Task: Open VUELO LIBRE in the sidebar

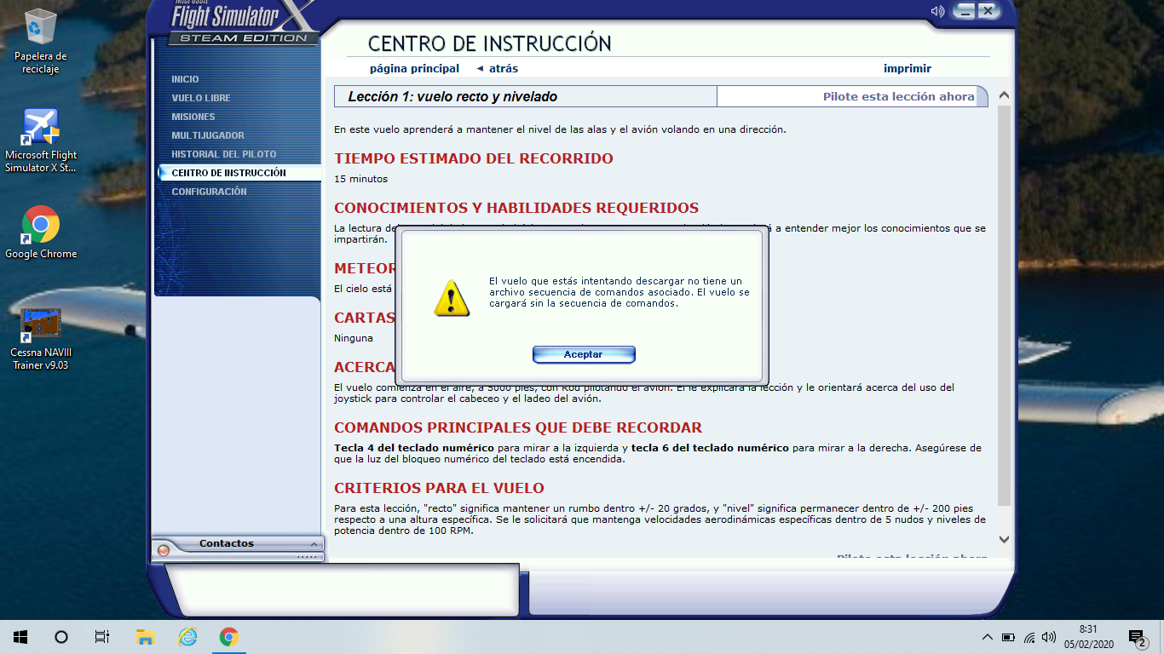Action: pyautogui.click(x=201, y=98)
